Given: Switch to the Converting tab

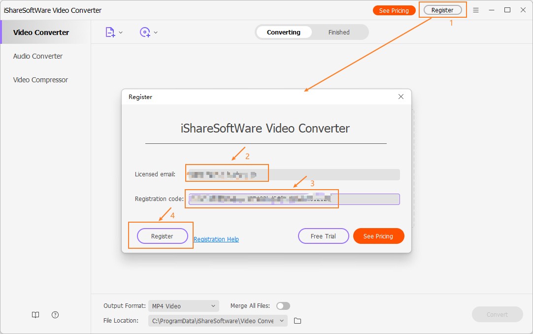Looking at the screenshot, I should coord(284,33).
